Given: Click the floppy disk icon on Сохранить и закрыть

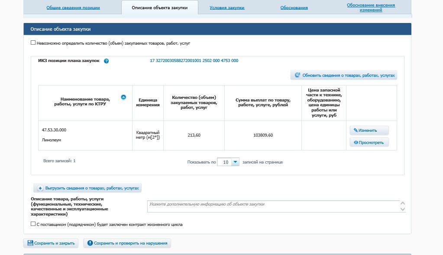Looking at the screenshot, I should pyautogui.click(x=30, y=243).
